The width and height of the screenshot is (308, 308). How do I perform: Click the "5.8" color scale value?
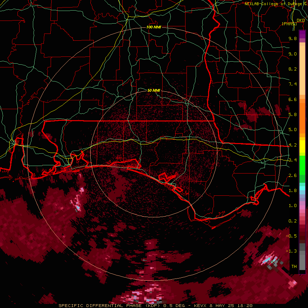tap(293, 115)
